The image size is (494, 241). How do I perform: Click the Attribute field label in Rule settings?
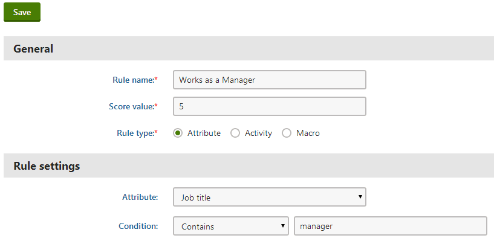tap(140, 198)
